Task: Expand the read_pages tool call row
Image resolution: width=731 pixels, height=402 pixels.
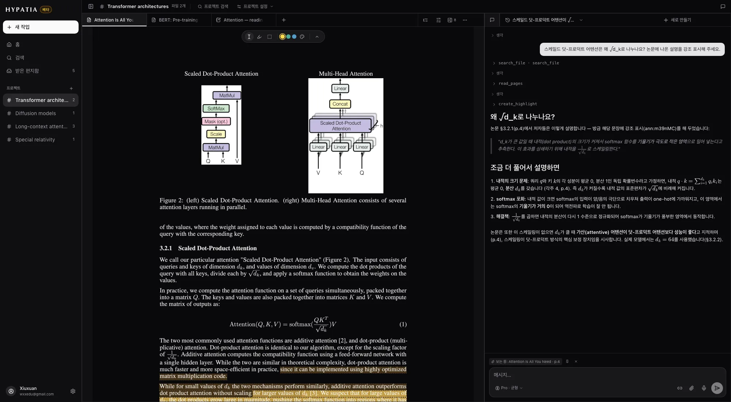Action: (507, 83)
